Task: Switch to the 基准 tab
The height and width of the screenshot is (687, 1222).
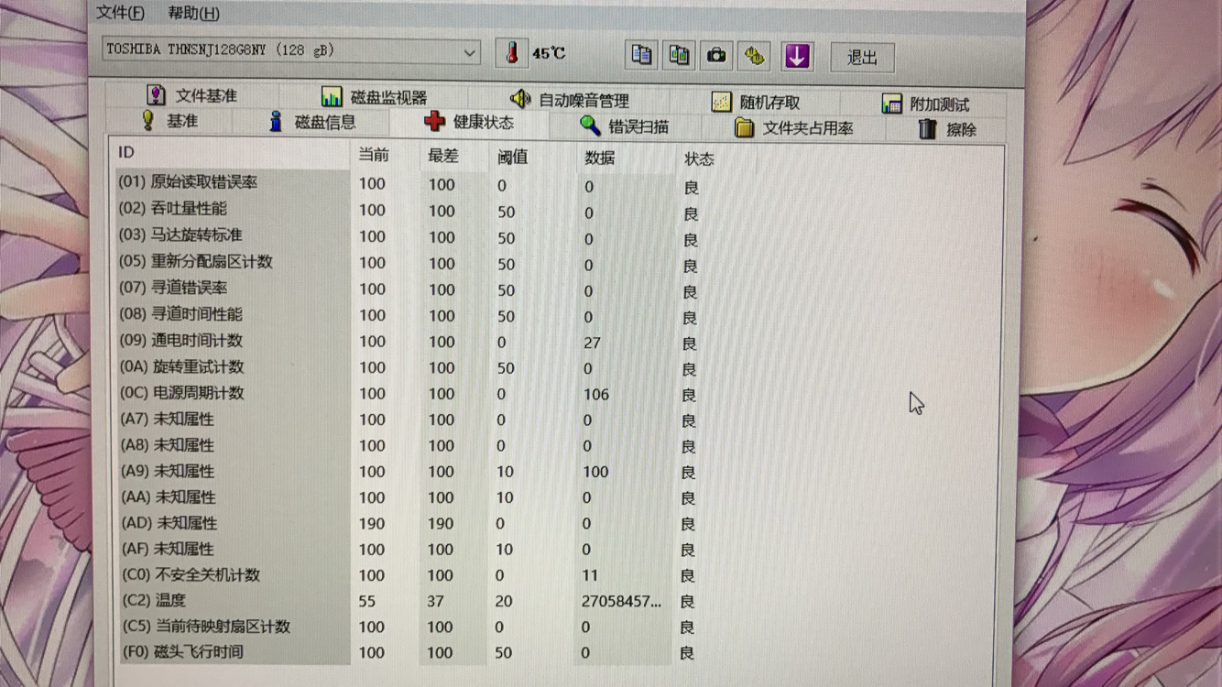Action: pos(169,121)
